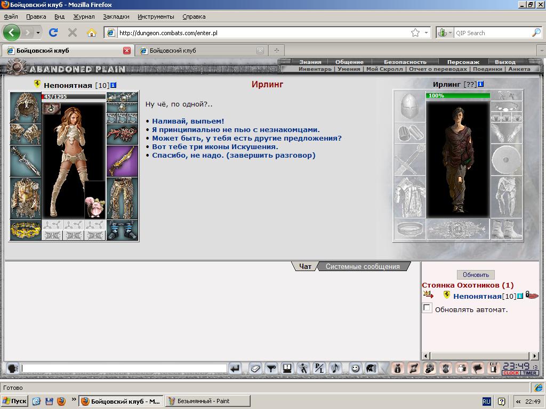Open Анкета submenu link
The width and height of the screenshot is (546, 409).
519,69
